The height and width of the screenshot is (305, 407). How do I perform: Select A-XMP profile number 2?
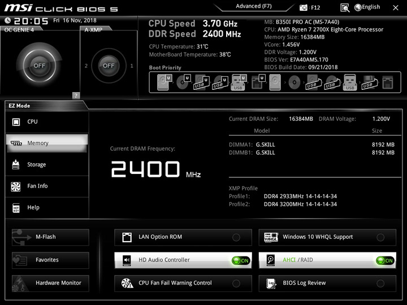(x=86, y=66)
